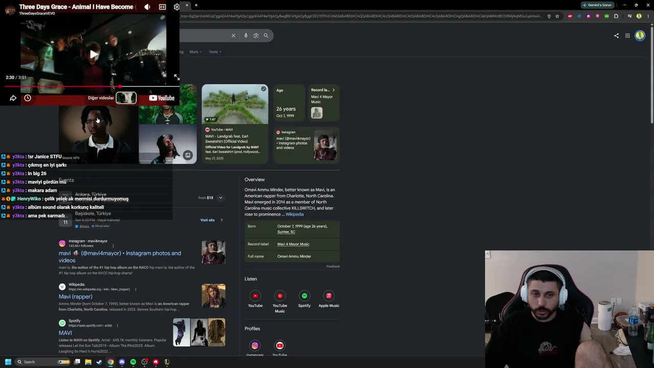Screen dimensions: 654x368
Task: Open a new browser tab
Action: (x=196, y=5)
